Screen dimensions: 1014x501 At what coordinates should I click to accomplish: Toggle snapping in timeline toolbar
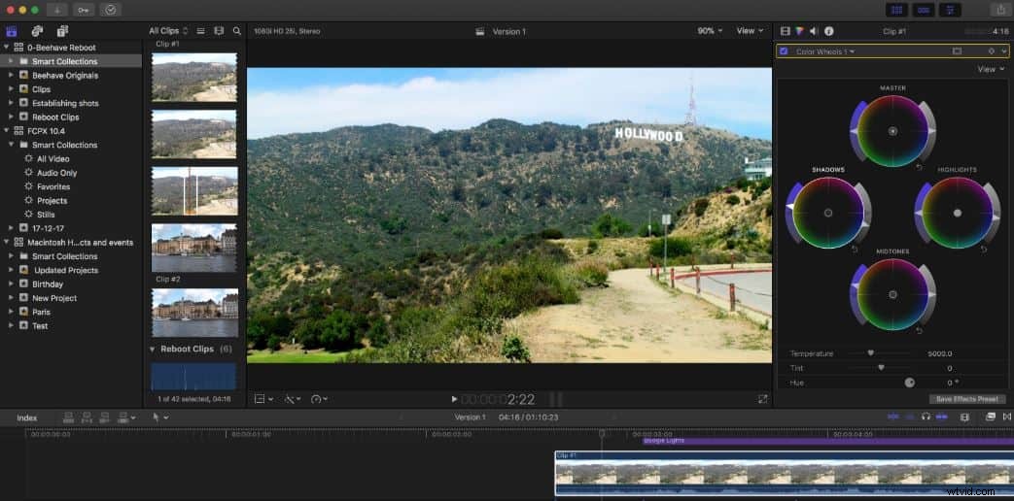coord(941,417)
